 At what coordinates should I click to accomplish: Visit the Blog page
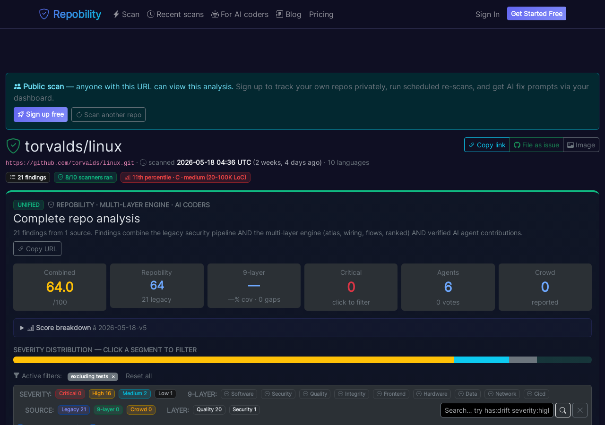[x=289, y=14]
